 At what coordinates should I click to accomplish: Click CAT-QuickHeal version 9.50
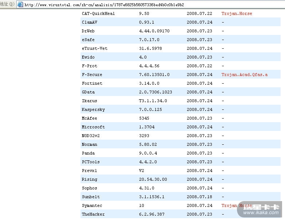pyautogui.click(x=144, y=13)
